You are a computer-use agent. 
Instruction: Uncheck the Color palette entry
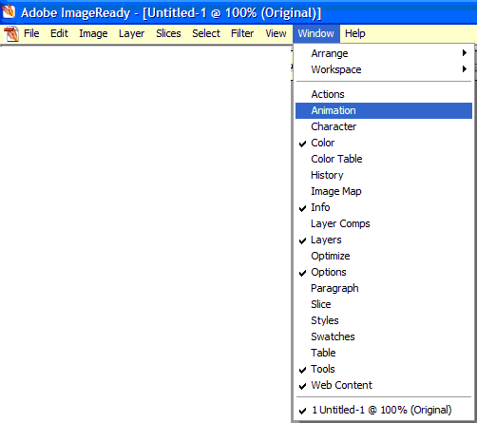[384, 143]
